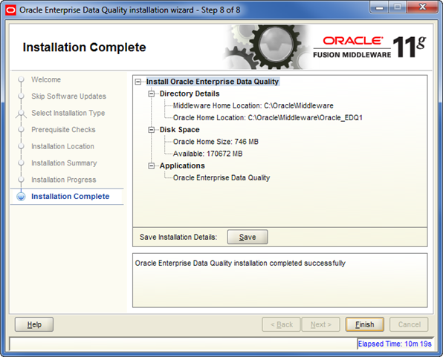443x357 pixels.
Task: Select the Oracle Home Size tree entry
Action: pyautogui.click(x=216, y=142)
